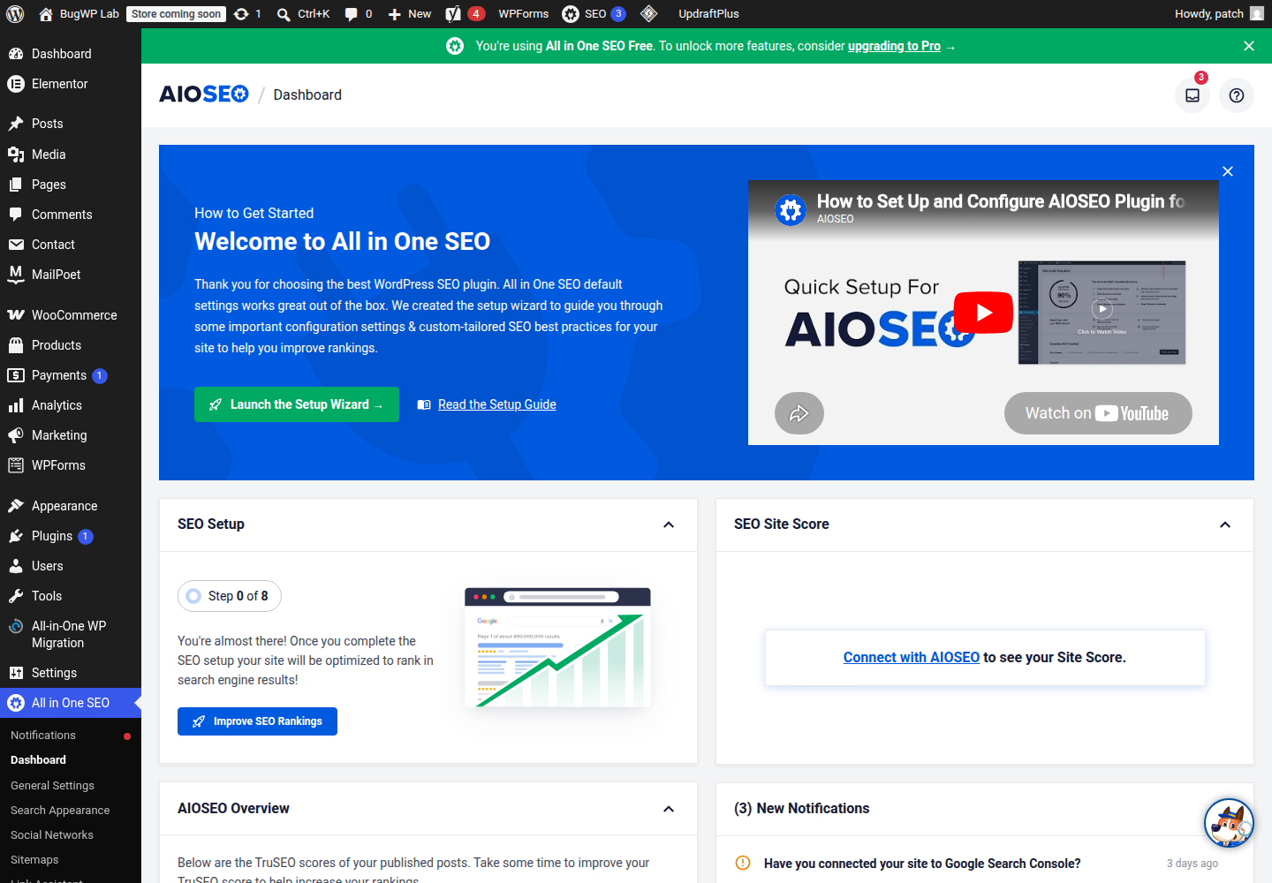Click the AIOSEO logo

pos(204,94)
